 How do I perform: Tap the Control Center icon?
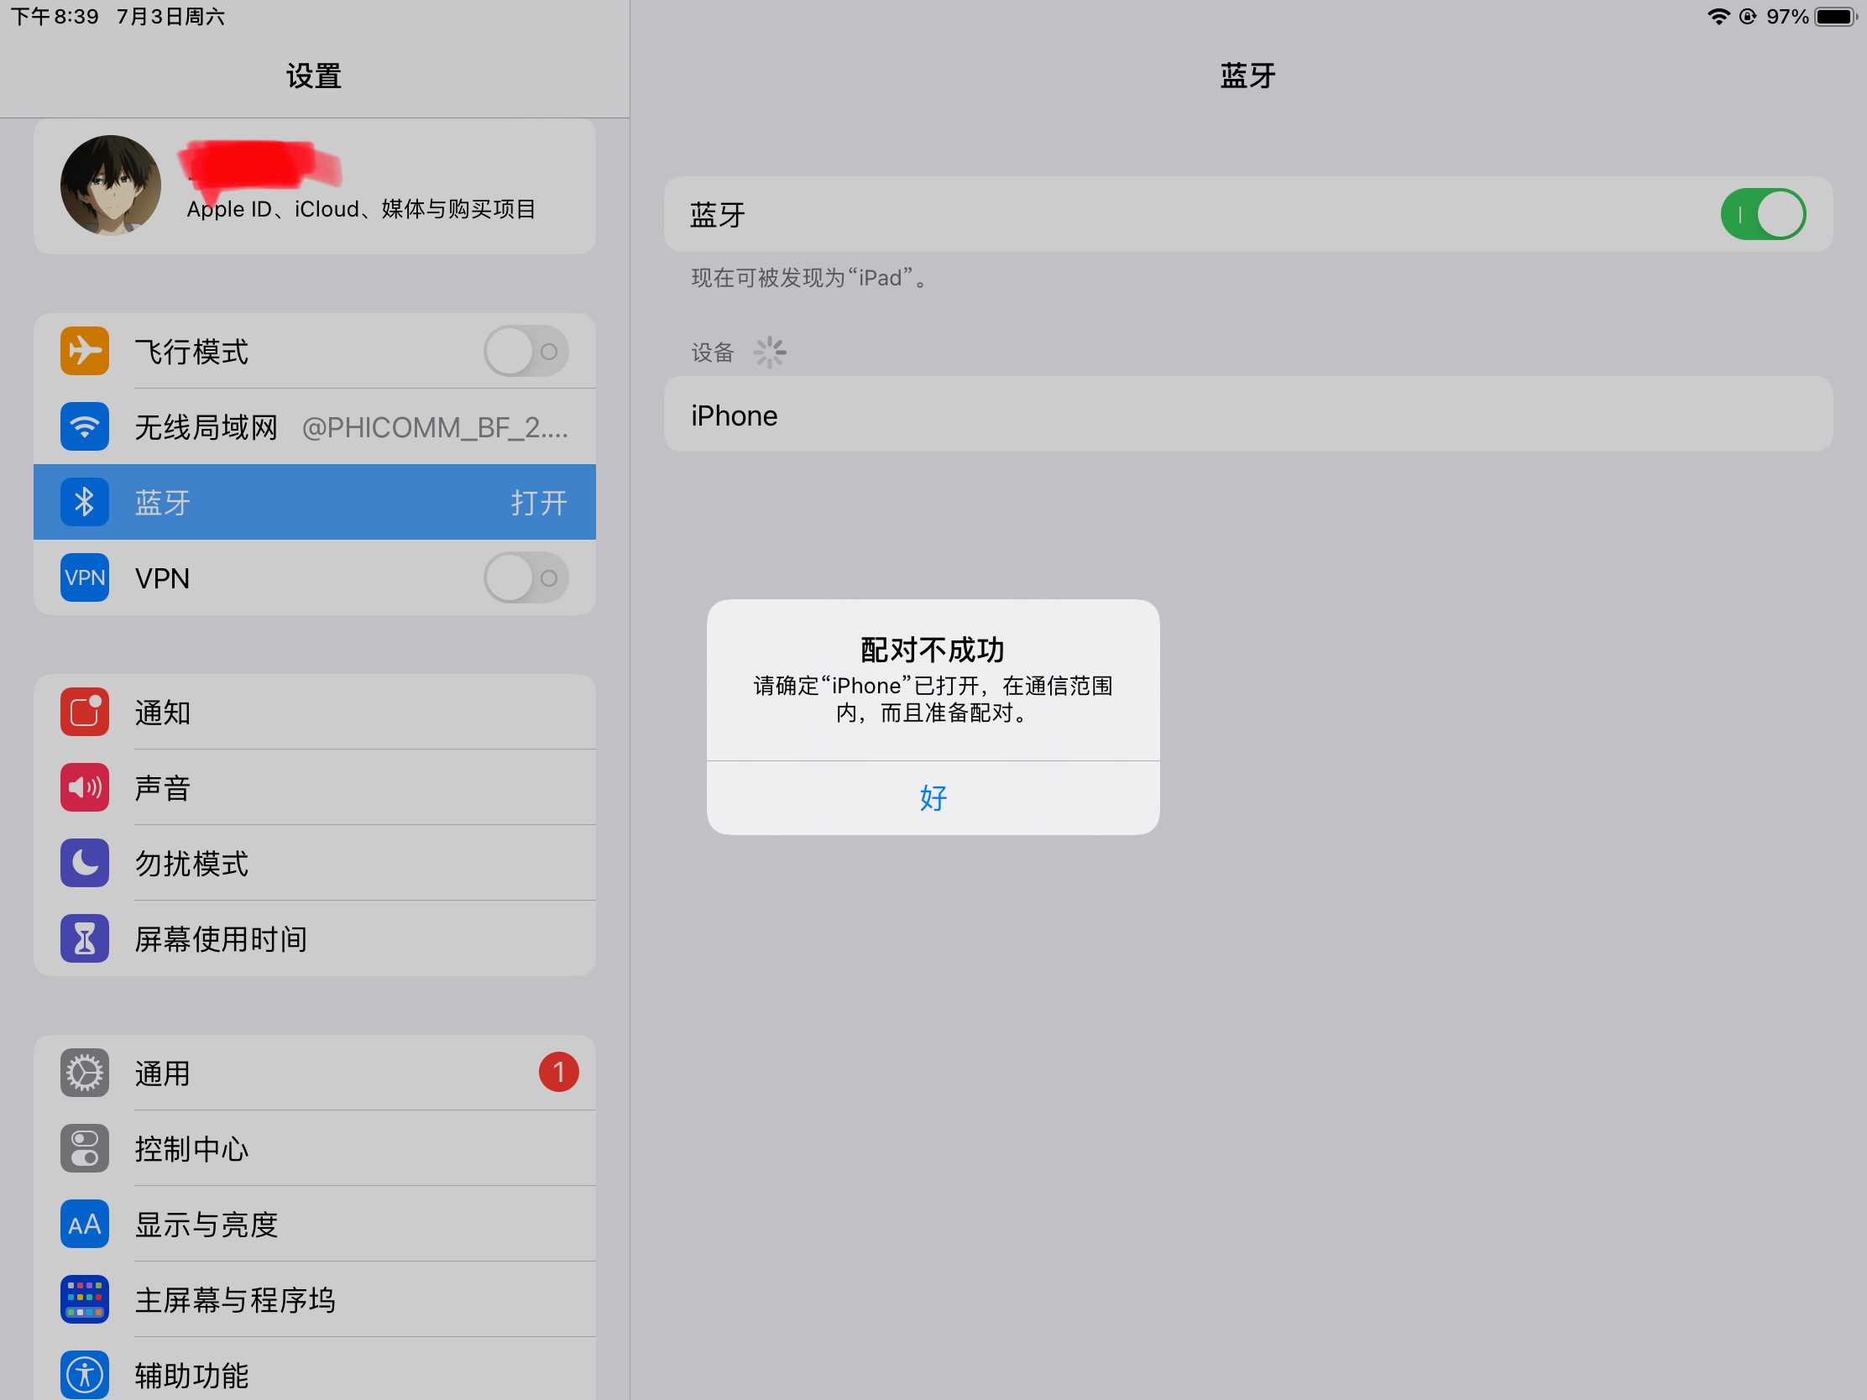point(85,1148)
